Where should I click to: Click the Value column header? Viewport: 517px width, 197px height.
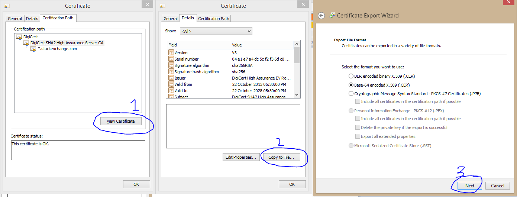click(x=262, y=45)
